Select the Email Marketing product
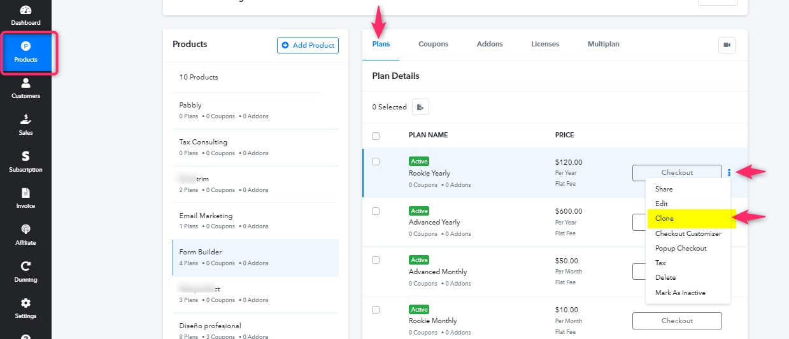Image resolution: width=789 pixels, height=339 pixels. pos(255,221)
